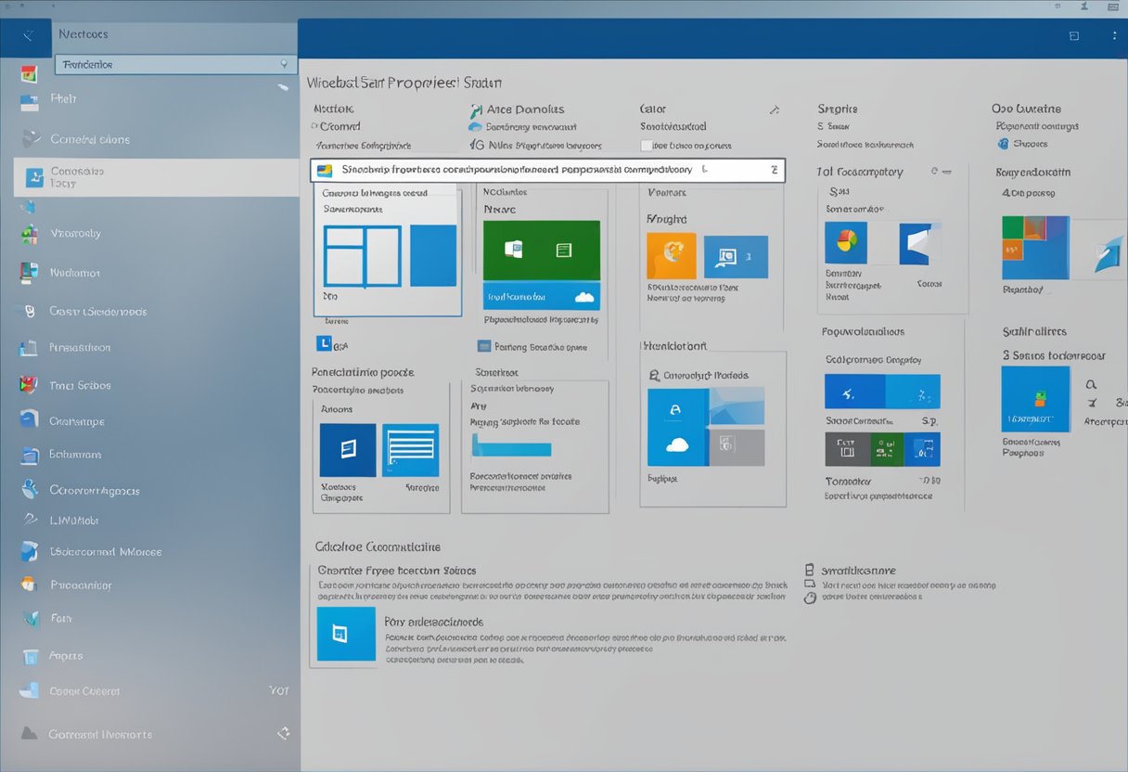Click the pencil edit icon beside the 'Calor' heading
The width and height of the screenshot is (1128, 772).
775,110
